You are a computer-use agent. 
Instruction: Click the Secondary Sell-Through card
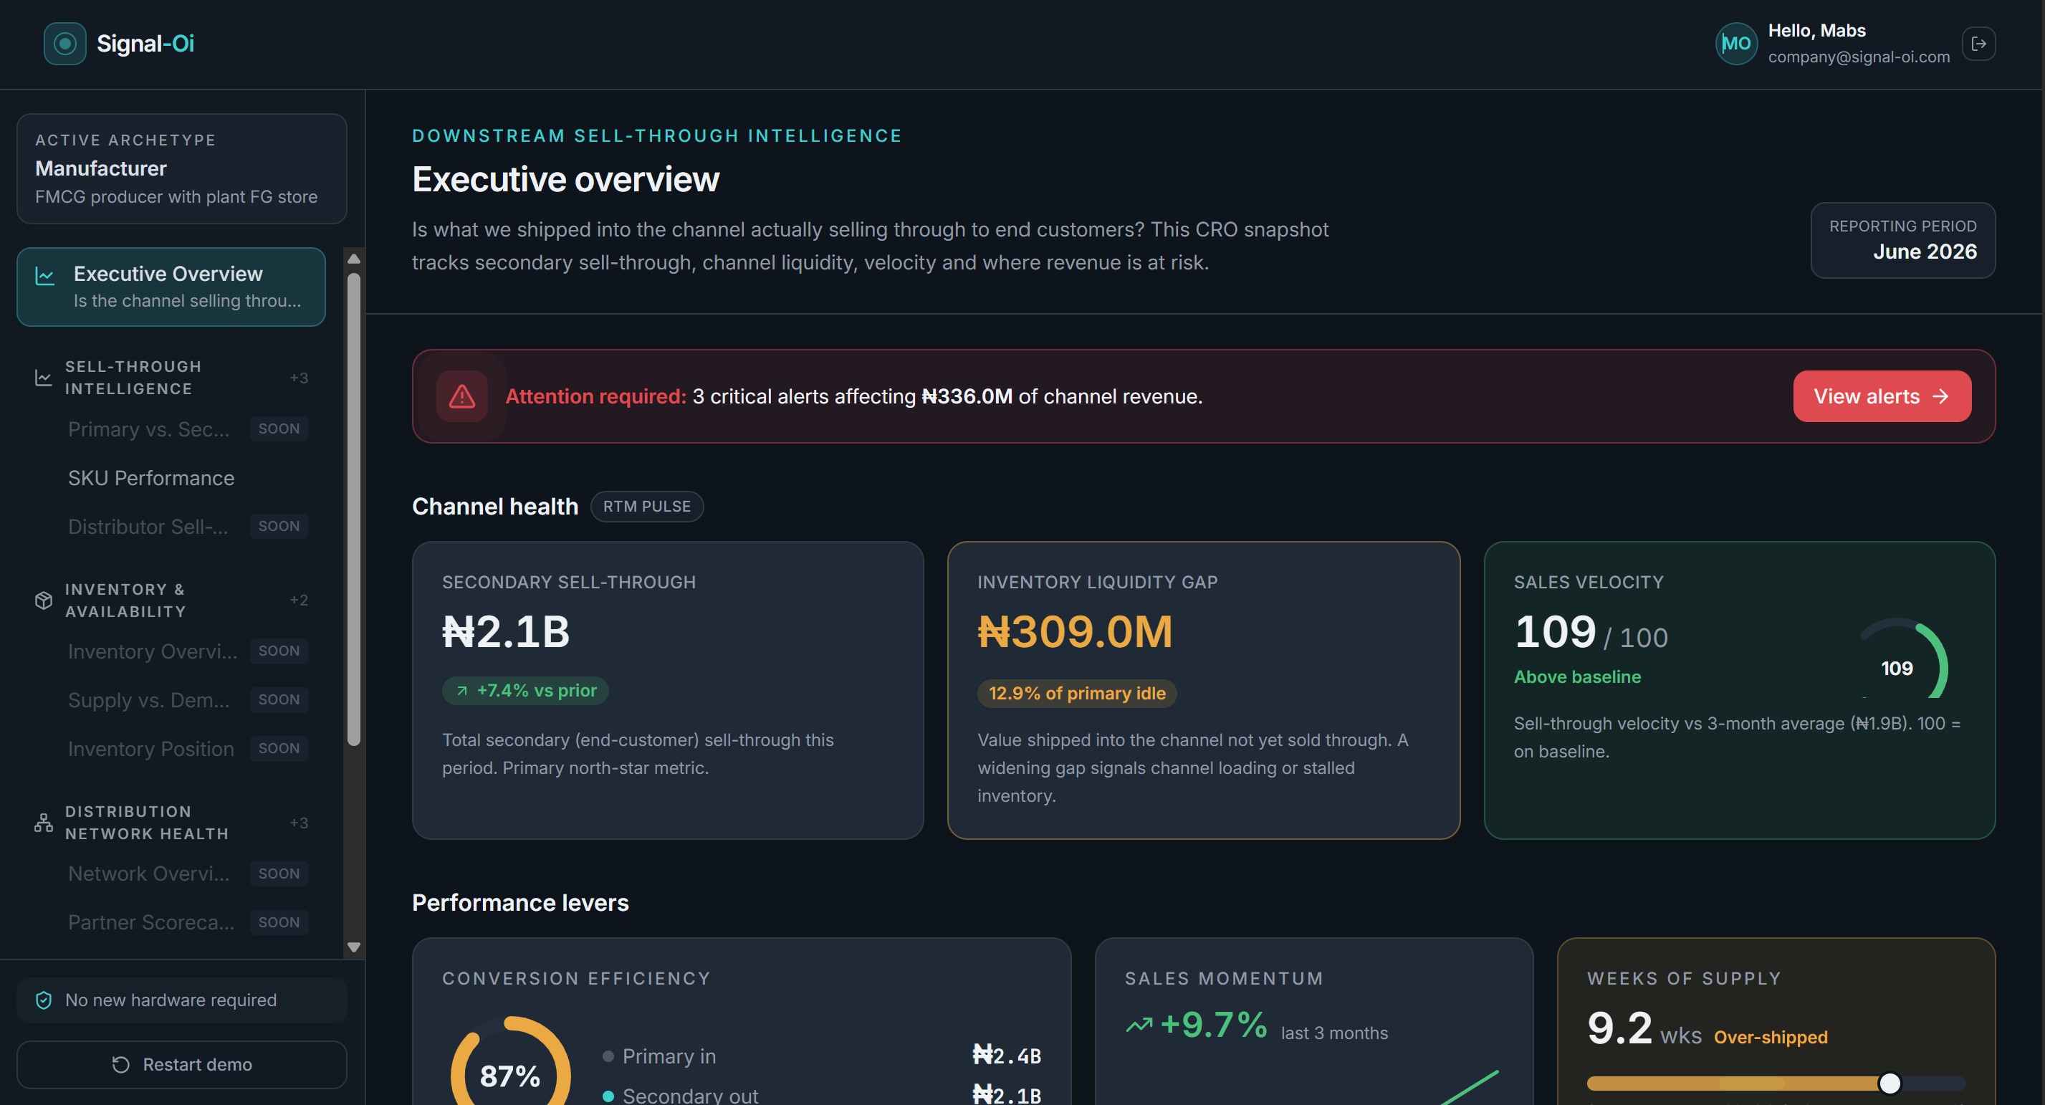[668, 690]
